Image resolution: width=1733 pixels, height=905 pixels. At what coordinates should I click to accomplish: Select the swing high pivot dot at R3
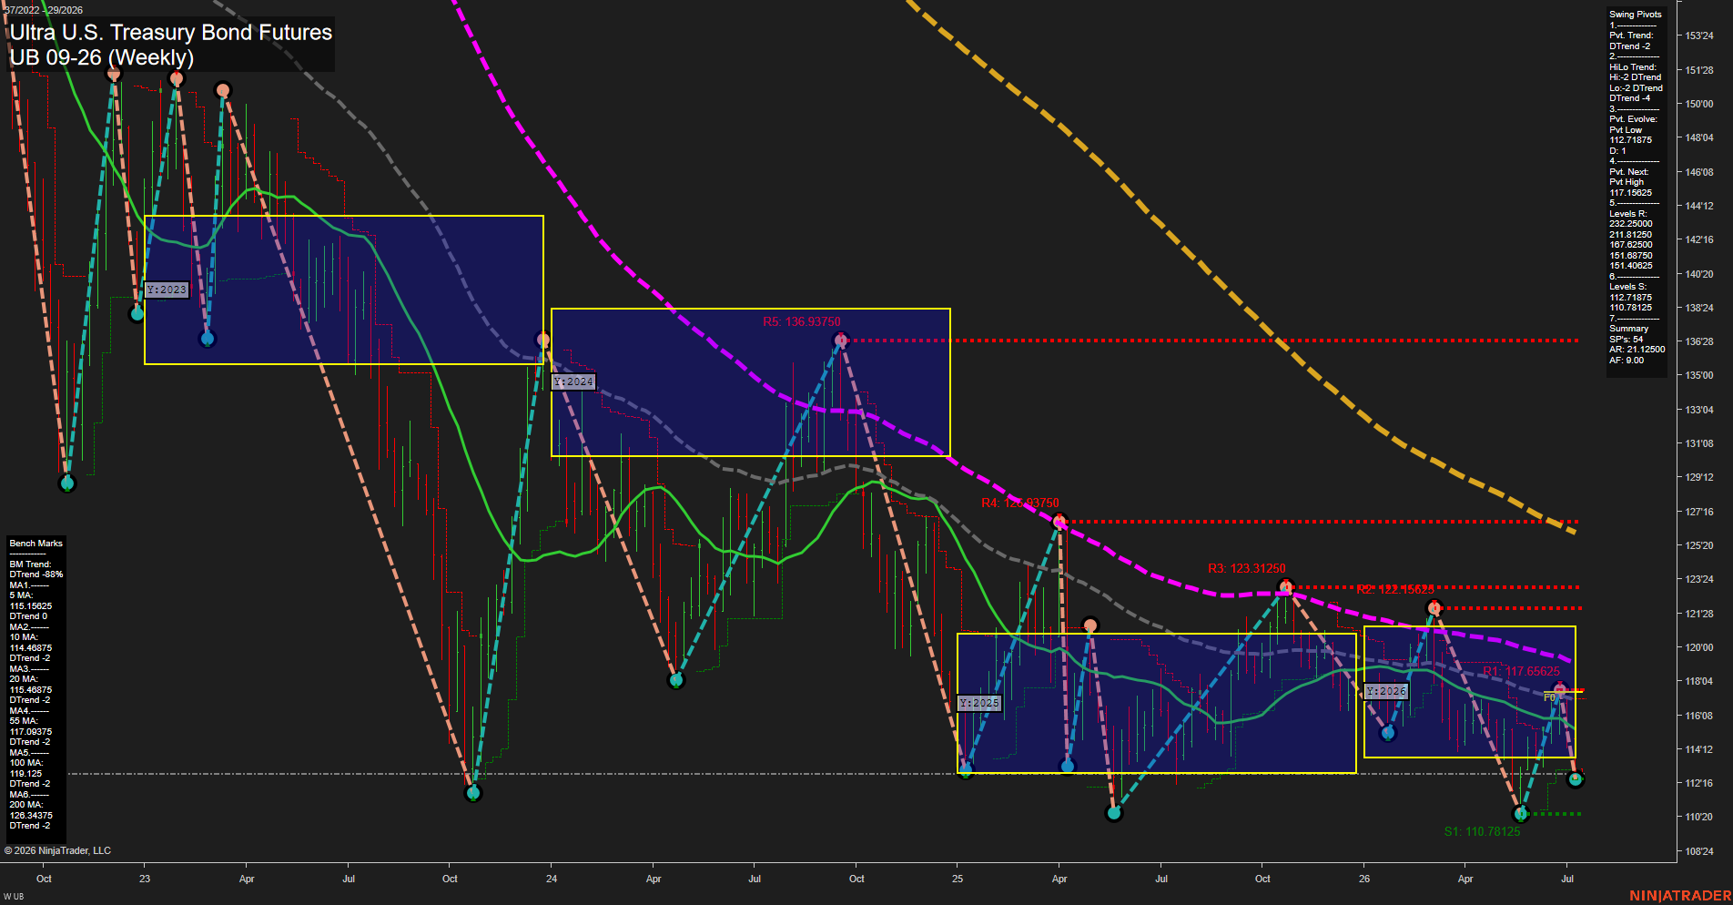point(1285,586)
